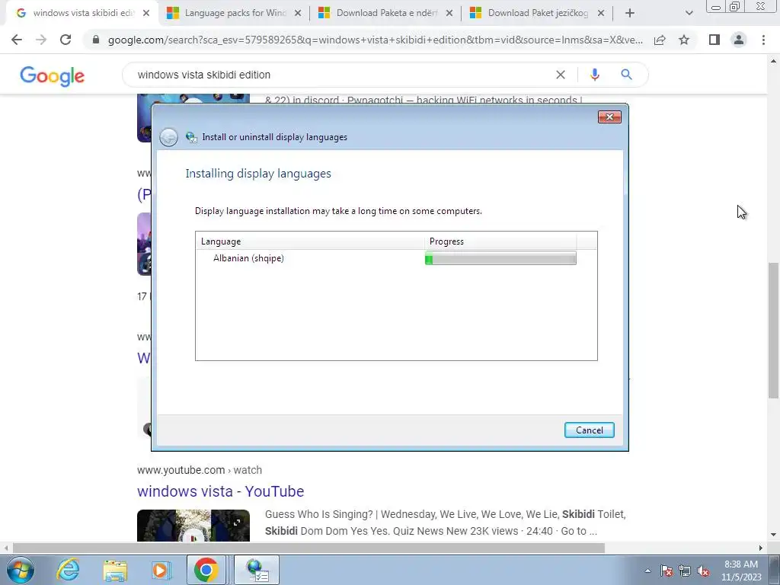Open the Skibidi video thumbnail at bottom
The width and height of the screenshot is (780, 585).
(193, 526)
